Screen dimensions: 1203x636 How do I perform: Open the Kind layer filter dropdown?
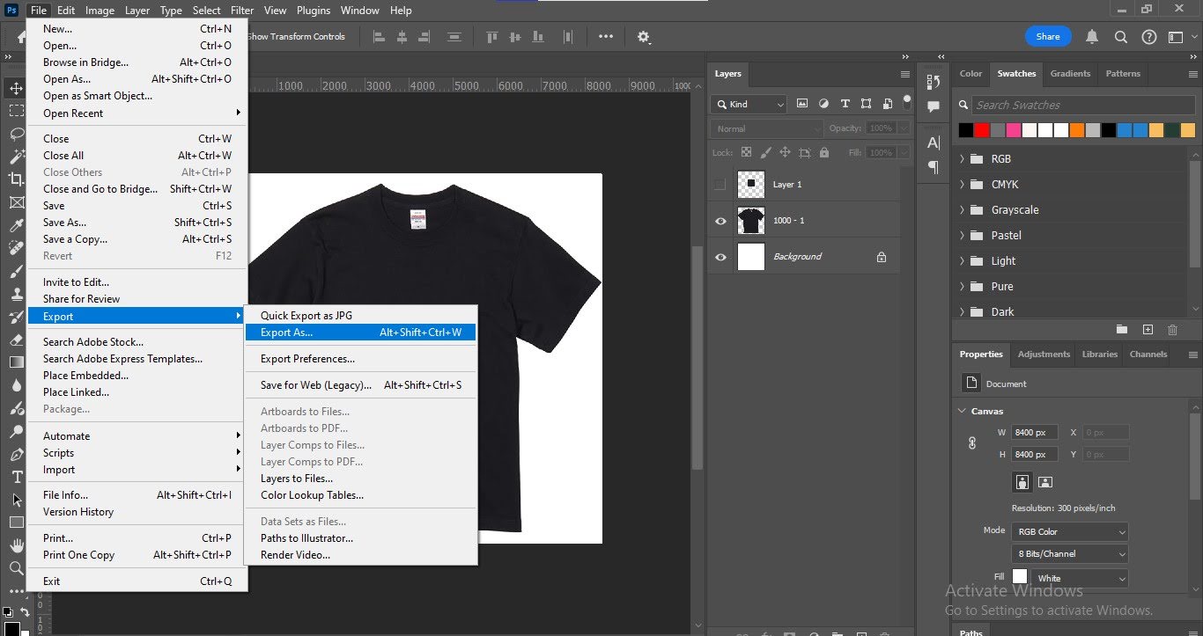click(749, 104)
